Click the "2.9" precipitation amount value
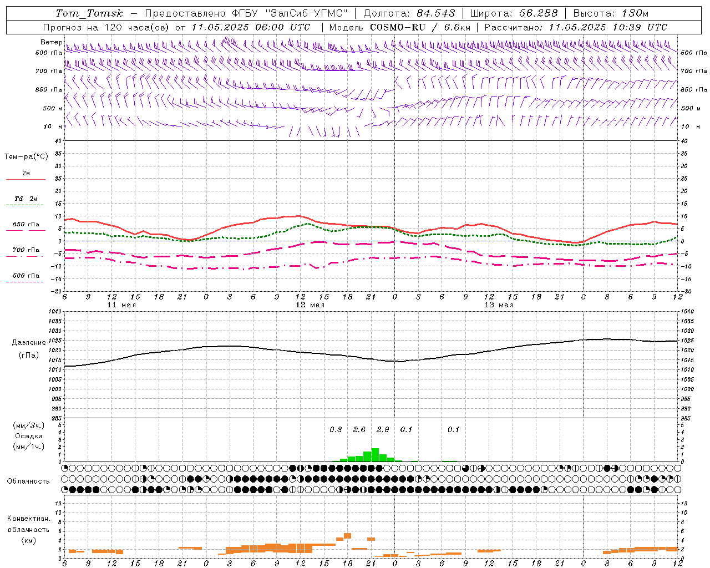The height and width of the screenshot is (568, 710). pyautogui.click(x=383, y=430)
